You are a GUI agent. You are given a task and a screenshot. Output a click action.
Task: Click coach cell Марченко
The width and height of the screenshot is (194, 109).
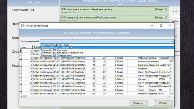click(154, 61)
